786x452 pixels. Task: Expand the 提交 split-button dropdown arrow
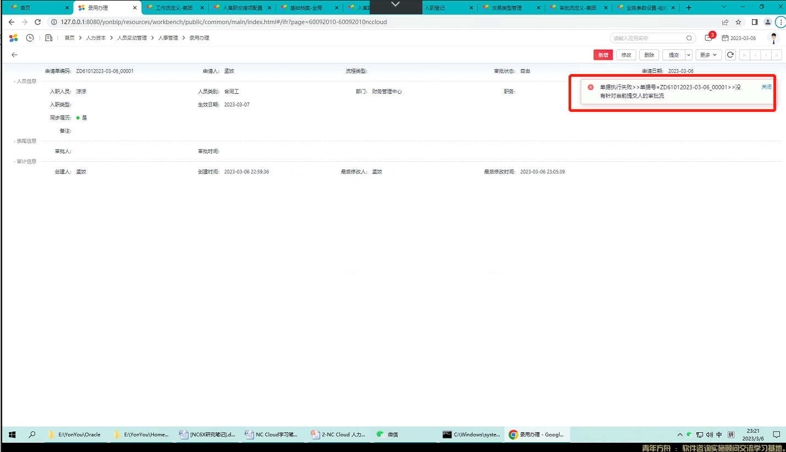click(689, 55)
